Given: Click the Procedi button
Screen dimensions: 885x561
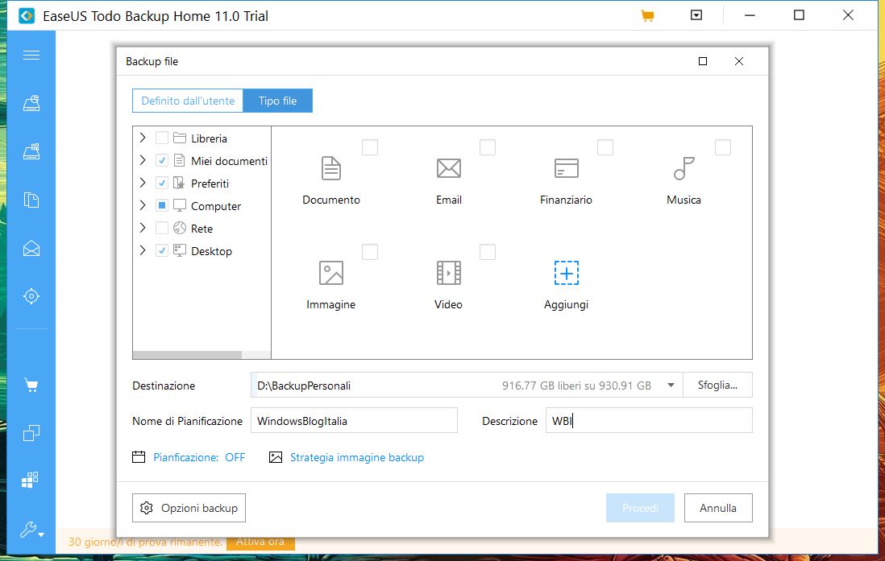Looking at the screenshot, I should pyautogui.click(x=640, y=508).
